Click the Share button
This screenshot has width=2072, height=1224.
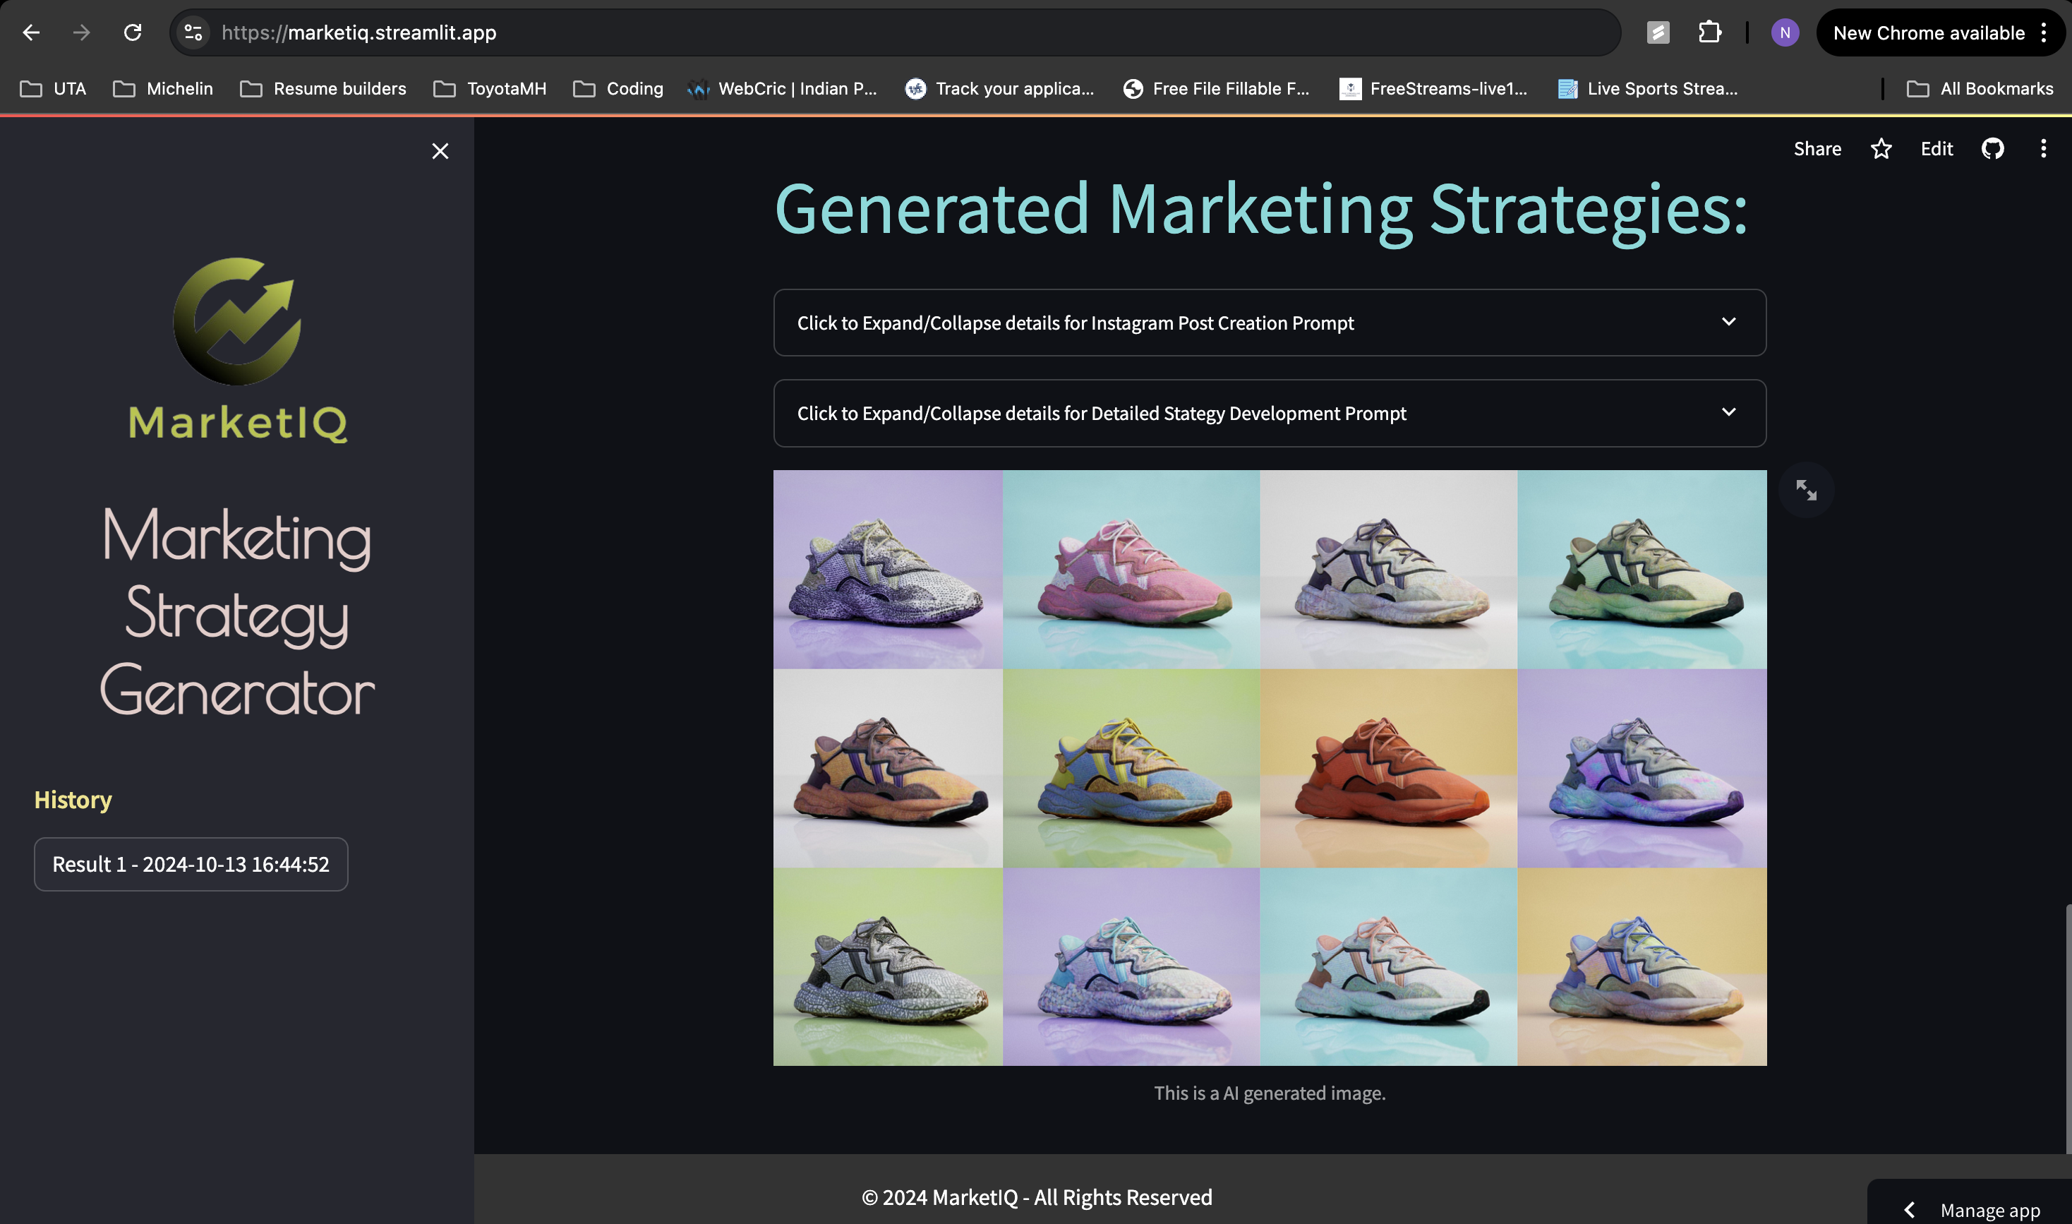coord(1817,148)
